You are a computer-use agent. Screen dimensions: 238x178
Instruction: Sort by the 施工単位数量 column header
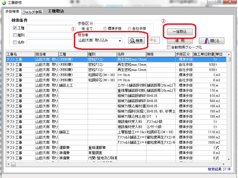(204, 54)
